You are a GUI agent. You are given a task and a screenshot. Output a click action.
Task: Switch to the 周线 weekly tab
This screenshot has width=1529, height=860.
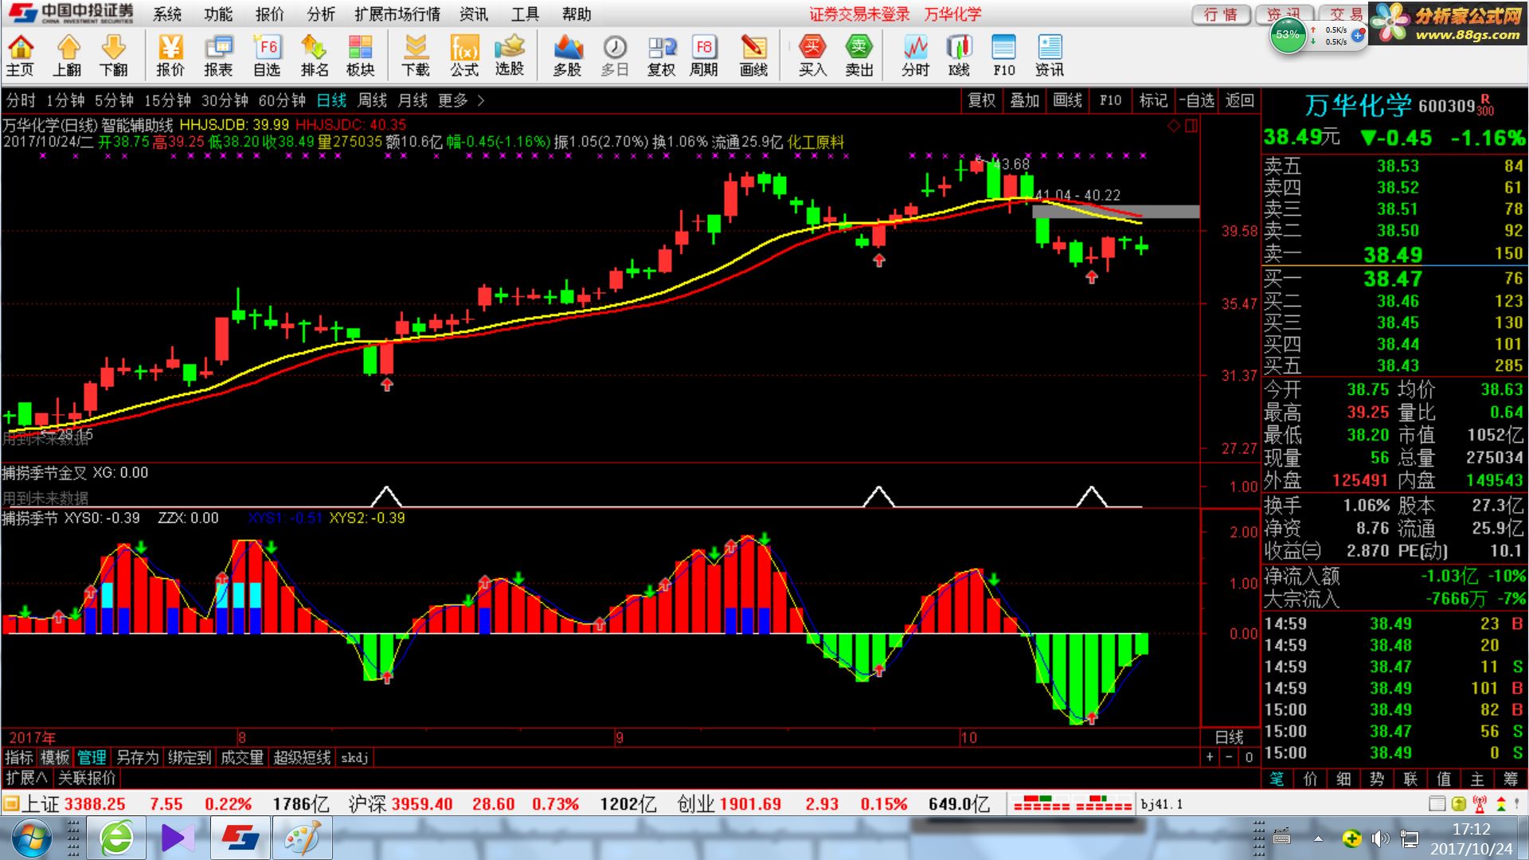click(x=372, y=100)
